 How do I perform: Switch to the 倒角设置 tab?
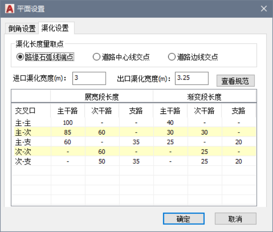point(22,28)
